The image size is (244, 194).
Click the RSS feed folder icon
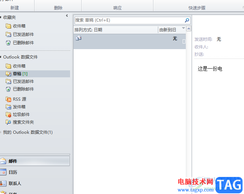(x=8, y=99)
